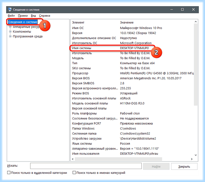Open the Справка menu
205x182 pixels.
click(x=44, y=16)
